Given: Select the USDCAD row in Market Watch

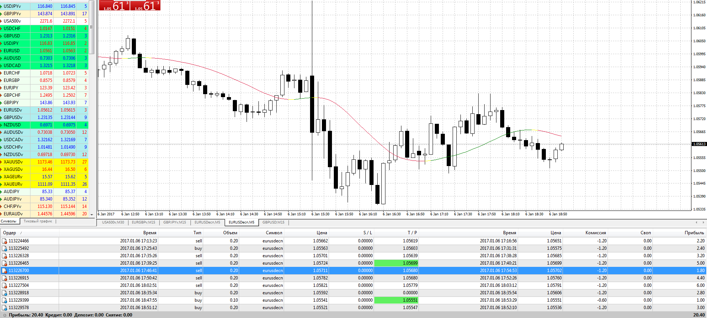Looking at the screenshot, I should click(44, 66).
